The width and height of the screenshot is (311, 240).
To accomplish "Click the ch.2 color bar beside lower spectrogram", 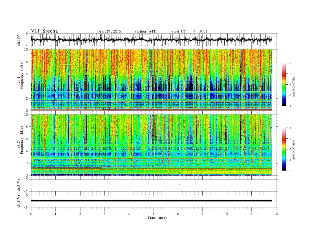I will pos(284,149).
